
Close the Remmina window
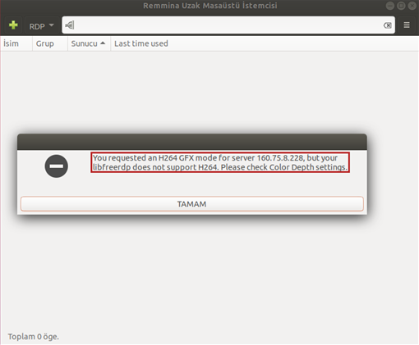(x=412, y=6)
